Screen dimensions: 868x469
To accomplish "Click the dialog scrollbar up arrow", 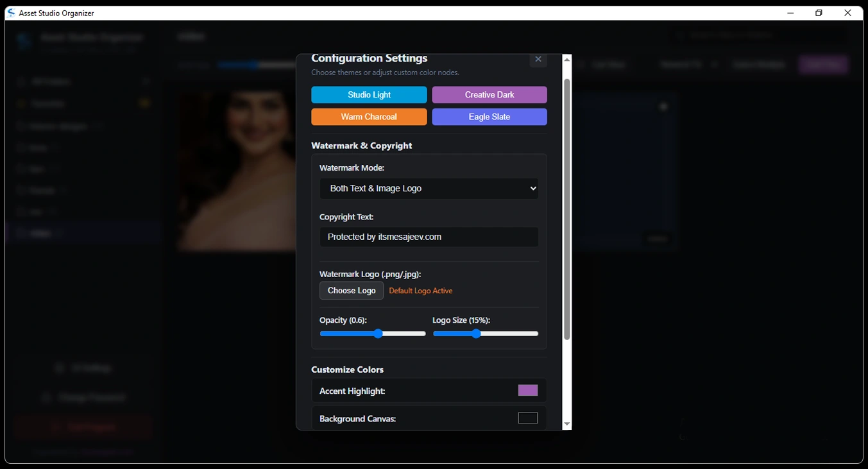I will click(566, 60).
